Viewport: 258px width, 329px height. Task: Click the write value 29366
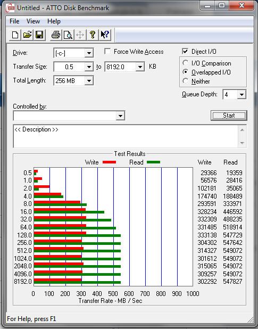(209, 173)
